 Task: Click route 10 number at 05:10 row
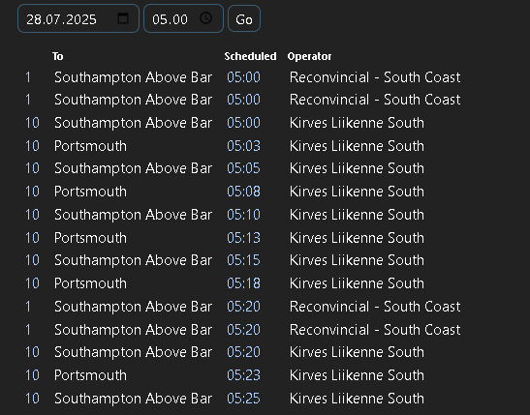[32, 215]
